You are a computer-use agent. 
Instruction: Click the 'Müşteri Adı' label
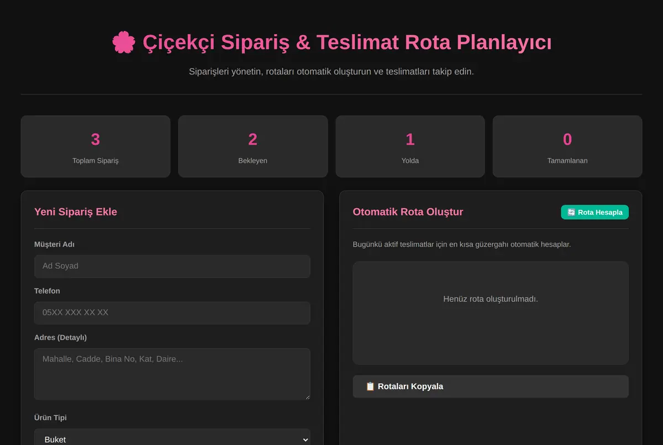pos(54,244)
